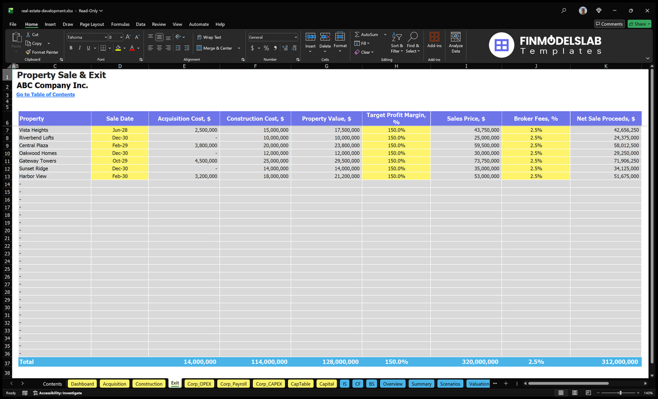Toggle Italic formatting
This screenshot has height=399, width=658.
[80, 48]
